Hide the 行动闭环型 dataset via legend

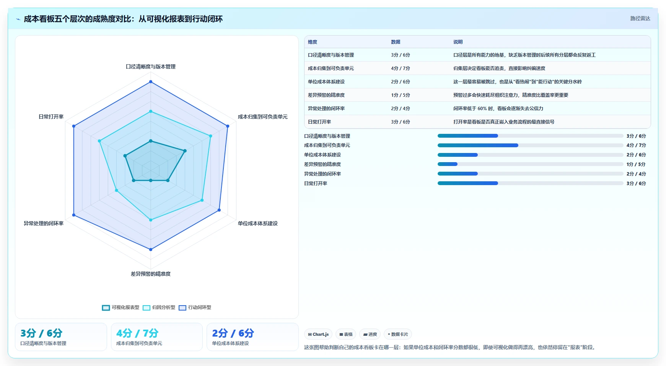(x=195, y=307)
